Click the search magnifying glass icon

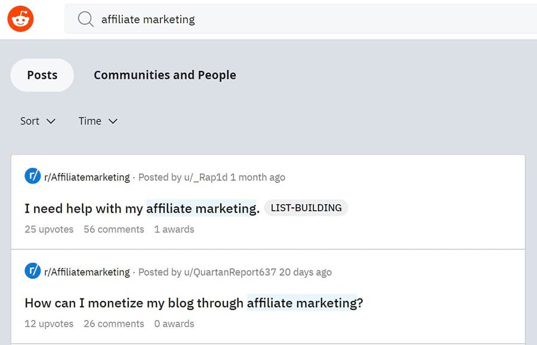(x=86, y=20)
